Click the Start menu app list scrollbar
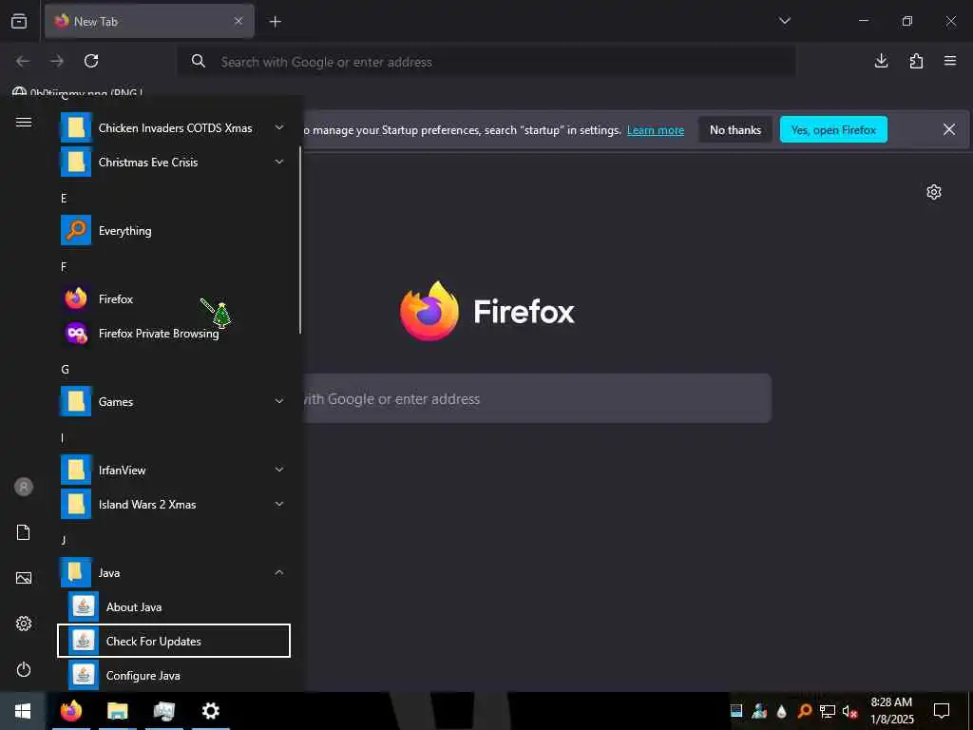This screenshot has height=730, width=973. tap(300, 240)
